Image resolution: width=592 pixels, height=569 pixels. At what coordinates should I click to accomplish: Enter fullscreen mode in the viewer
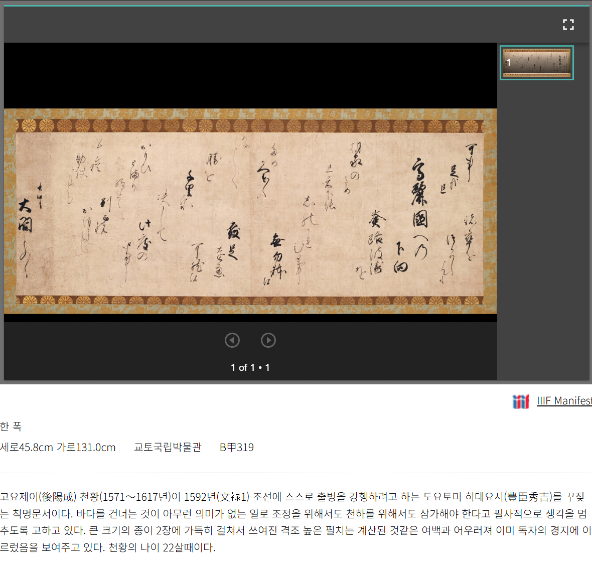point(568,25)
